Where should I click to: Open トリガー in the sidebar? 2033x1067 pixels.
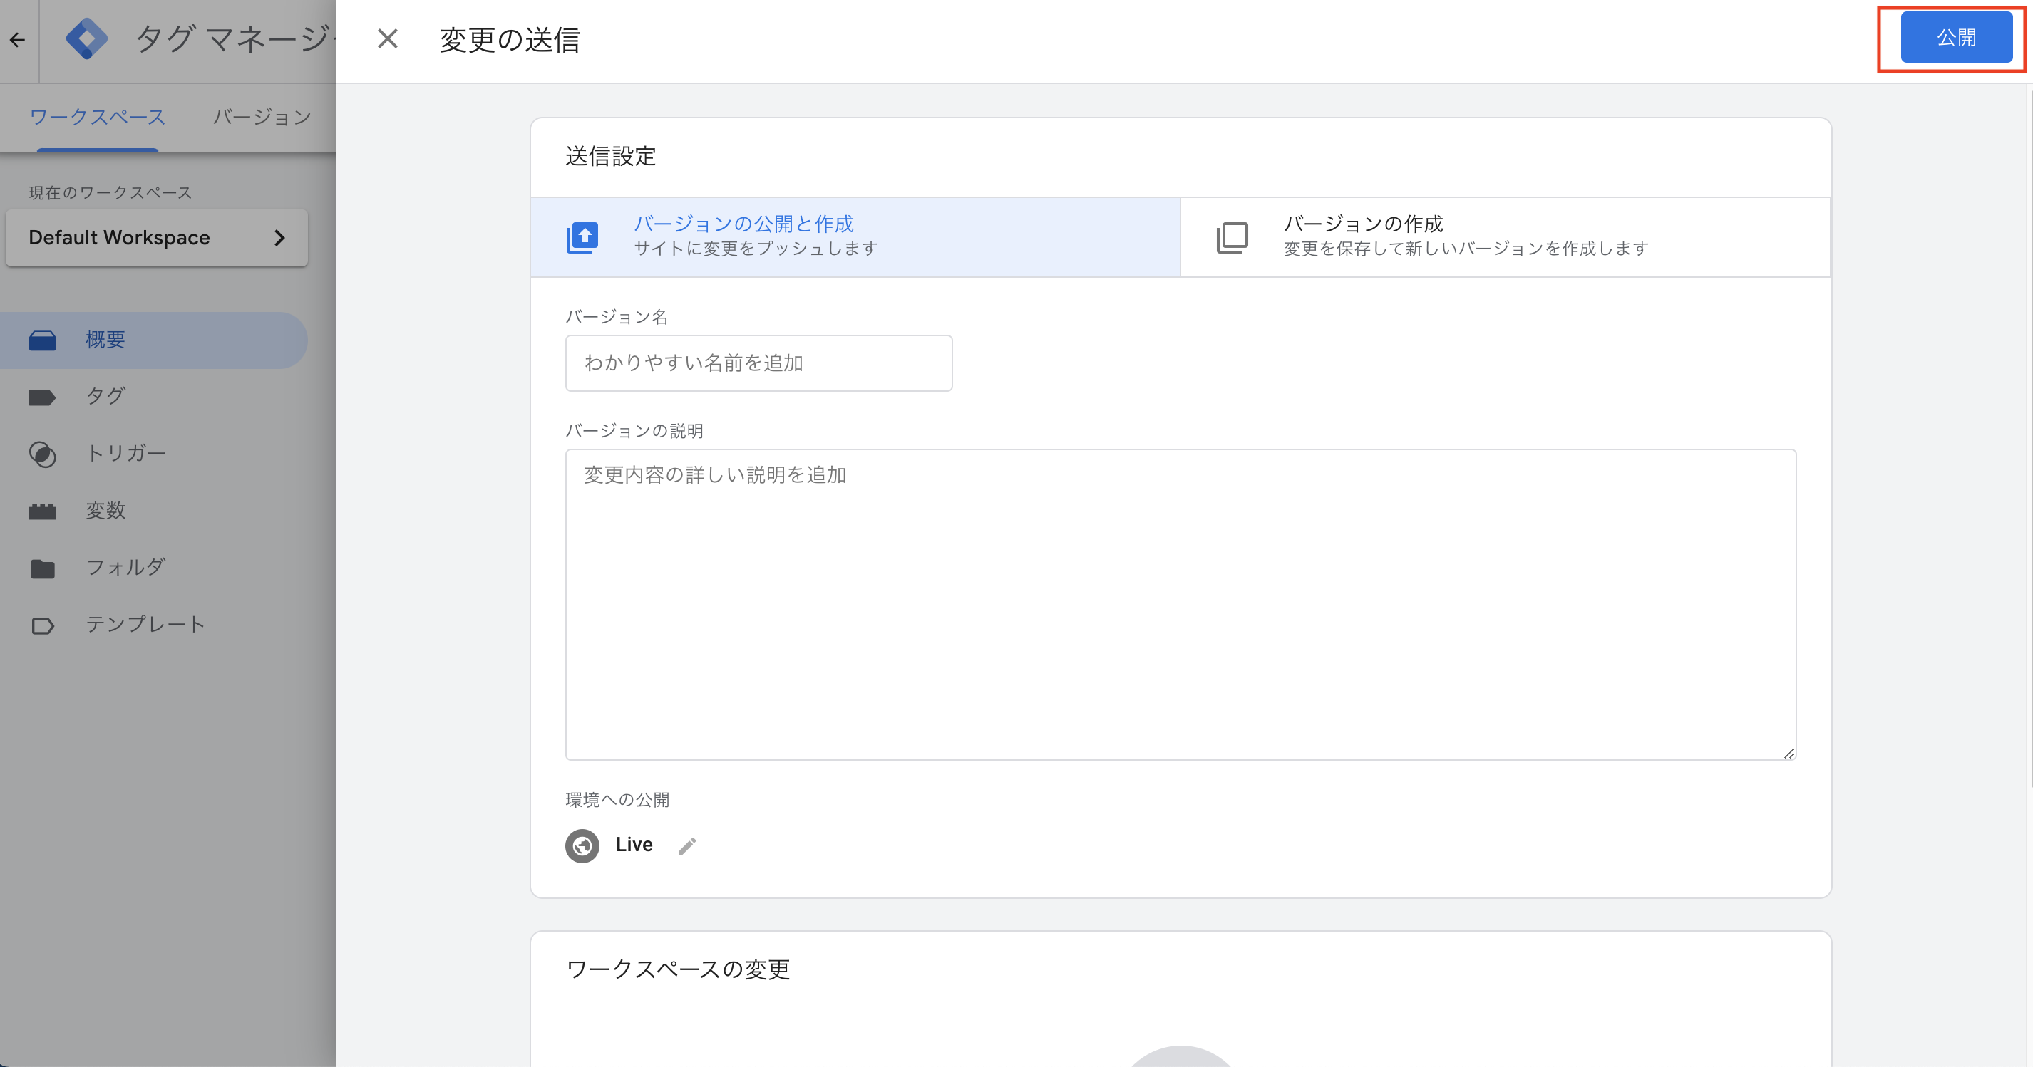tap(125, 453)
